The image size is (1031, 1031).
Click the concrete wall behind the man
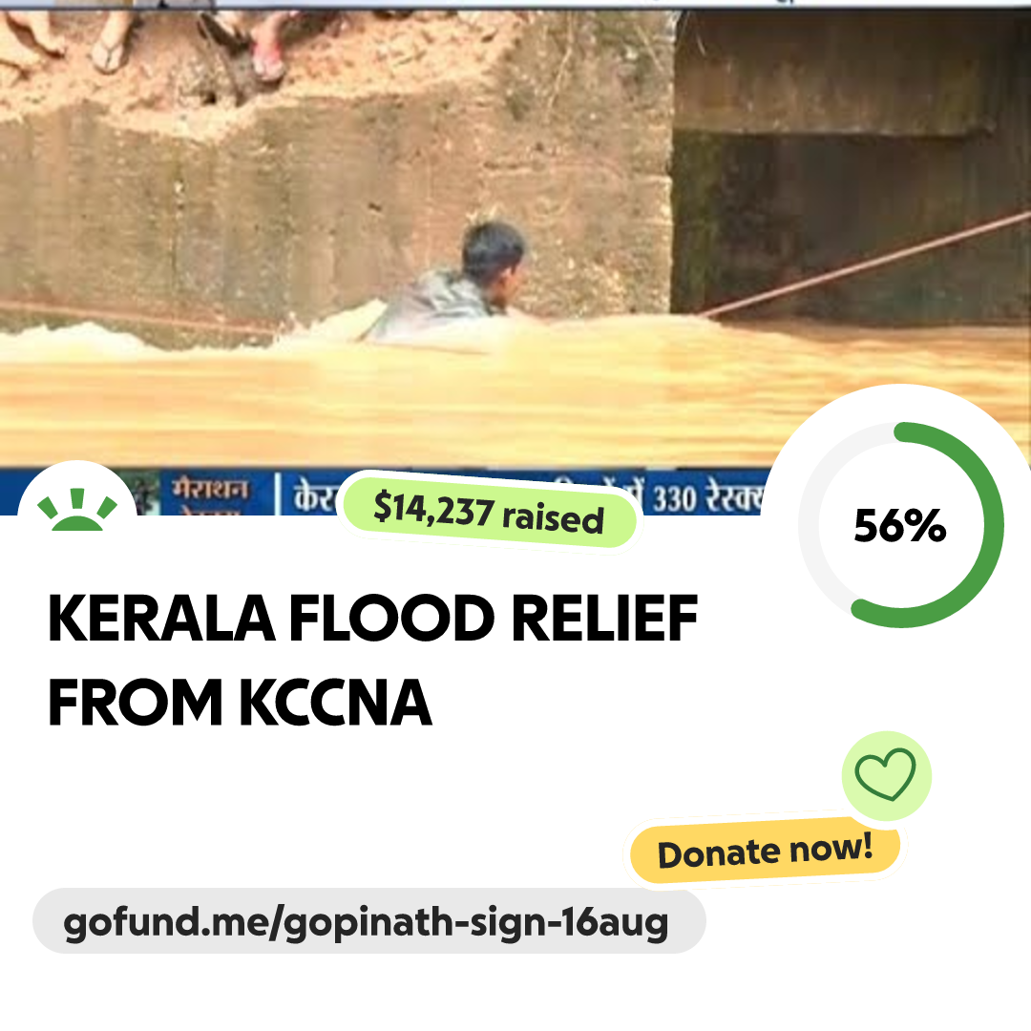(x=286, y=220)
